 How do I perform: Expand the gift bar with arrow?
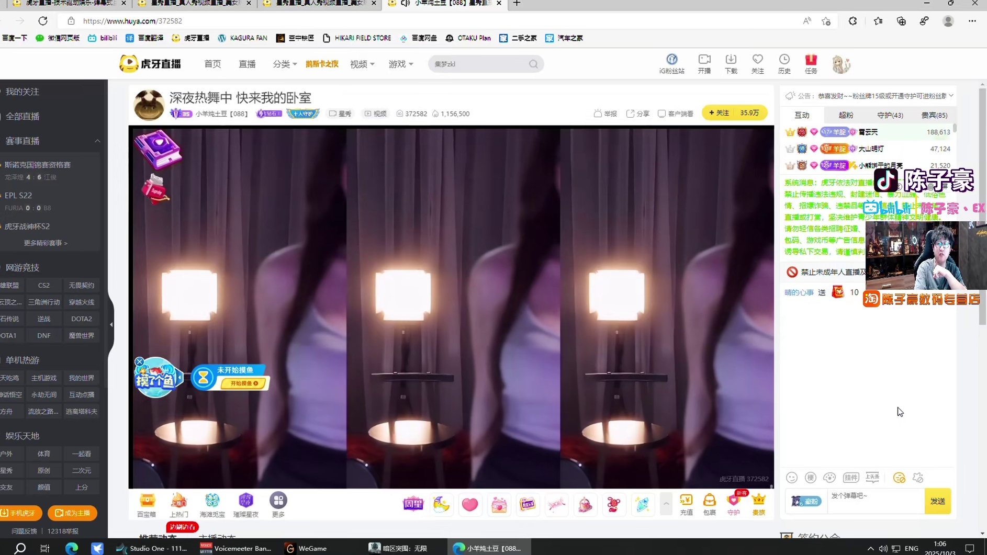666,504
